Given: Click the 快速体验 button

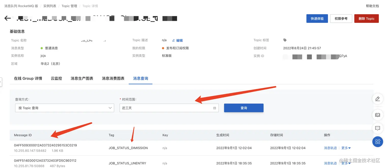Looking at the screenshot, I should pyautogui.click(x=317, y=19).
